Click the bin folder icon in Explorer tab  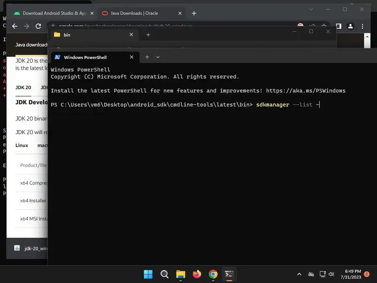[x=57, y=35]
